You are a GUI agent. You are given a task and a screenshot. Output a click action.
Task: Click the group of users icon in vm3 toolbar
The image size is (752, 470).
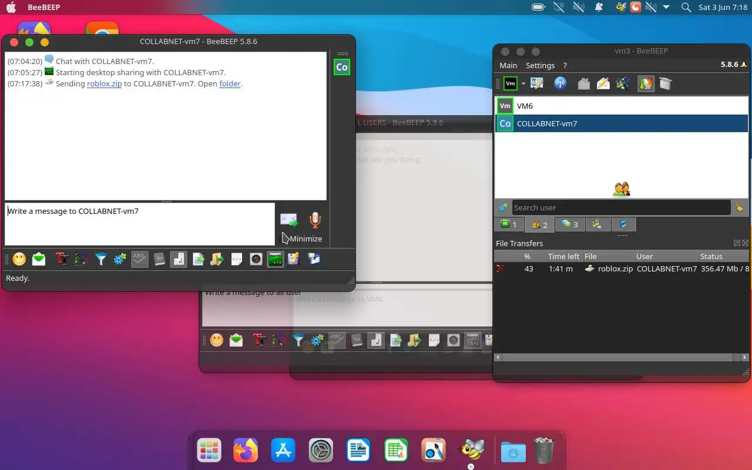click(623, 83)
